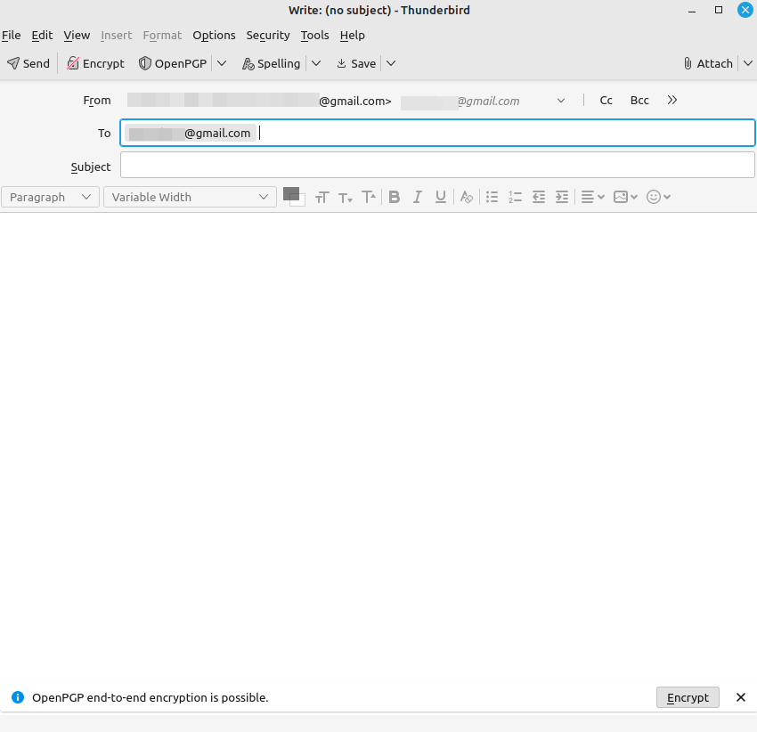Remove text styling with eraser icon
This screenshot has height=732, width=757.
point(467,197)
